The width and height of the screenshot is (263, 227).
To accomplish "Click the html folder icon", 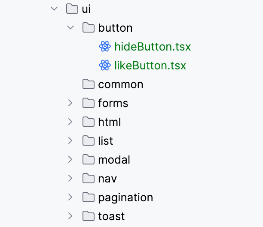I will coord(89,122).
